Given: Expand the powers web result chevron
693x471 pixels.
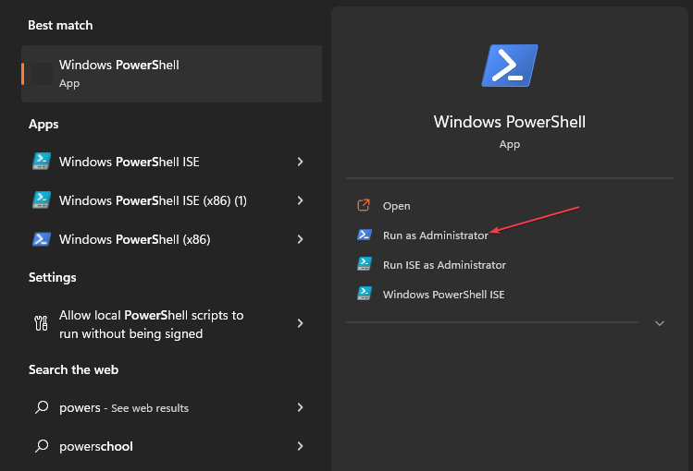Looking at the screenshot, I should click(x=300, y=407).
